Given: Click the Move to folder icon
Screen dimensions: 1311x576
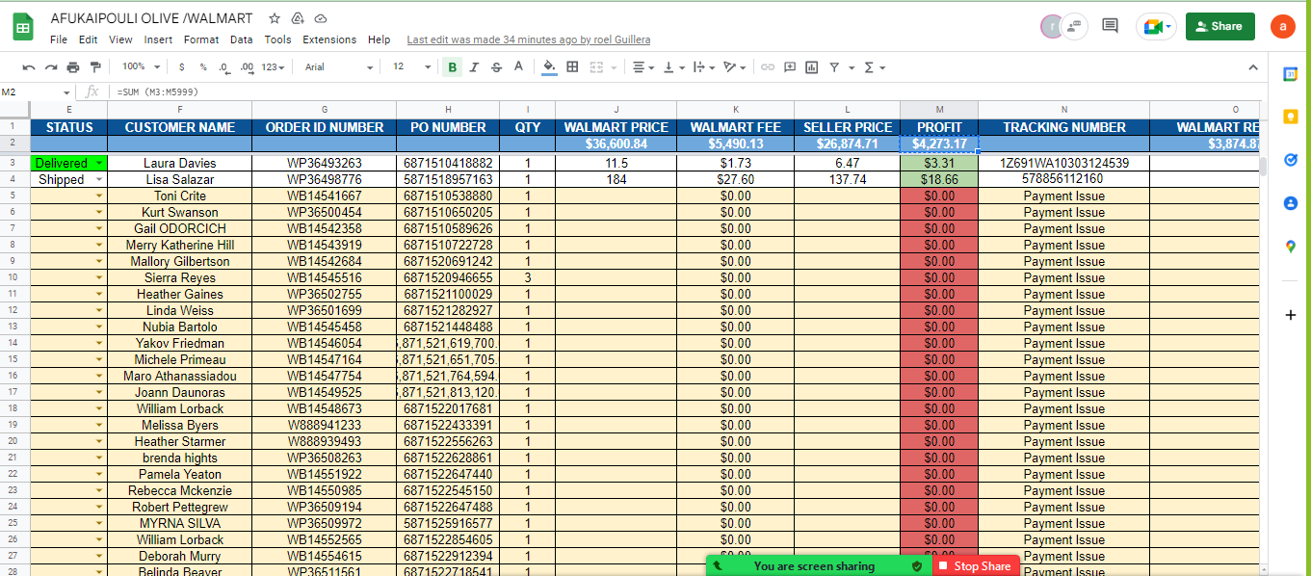Looking at the screenshot, I should (x=298, y=18).
